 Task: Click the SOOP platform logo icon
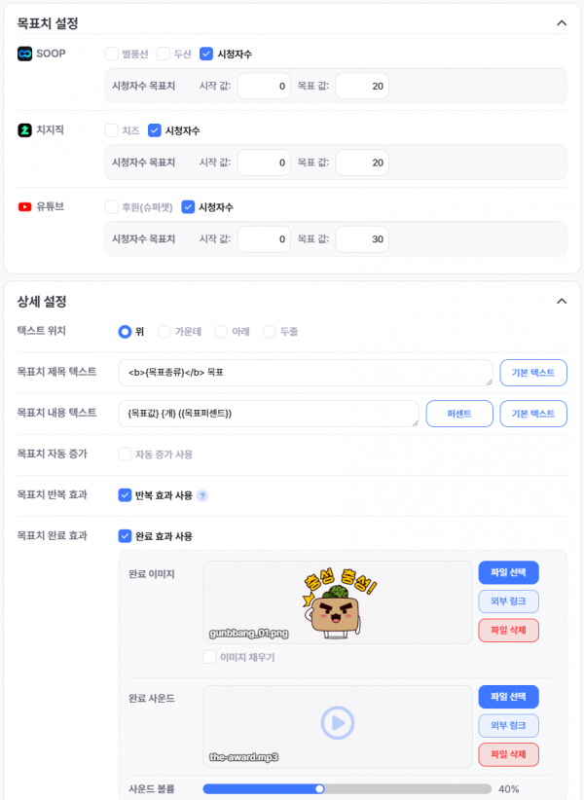click(x=24, y=54)
